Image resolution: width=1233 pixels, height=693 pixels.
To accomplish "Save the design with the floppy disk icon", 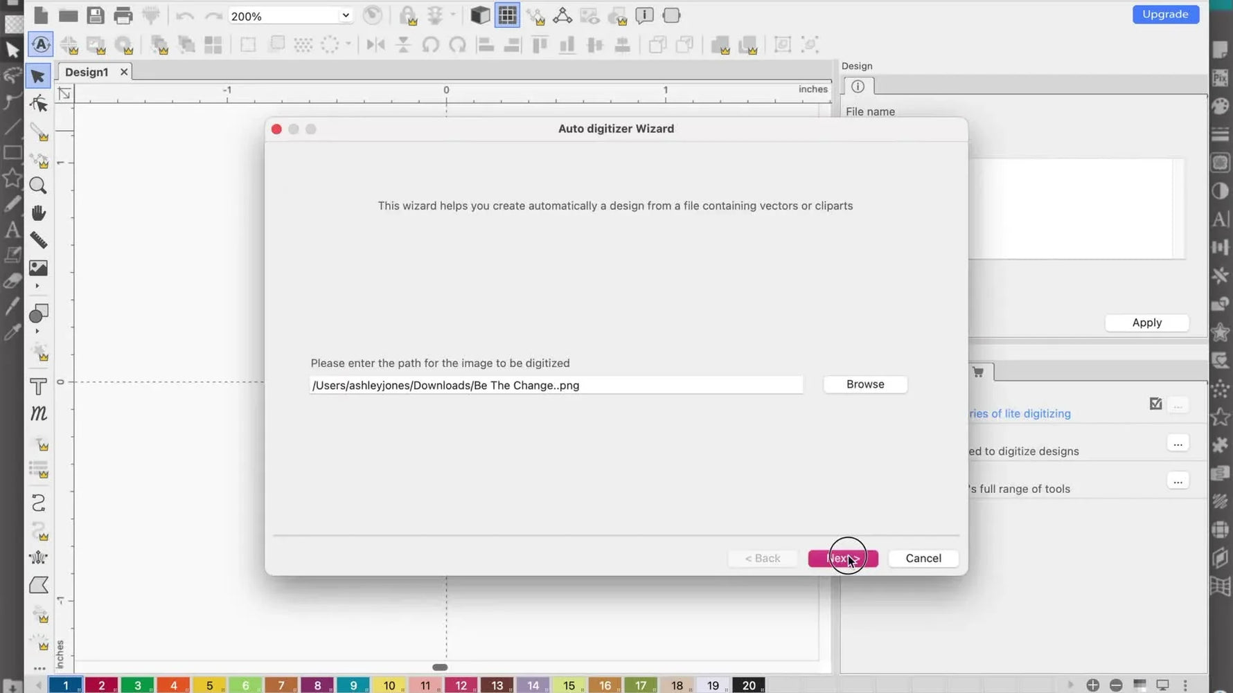I will (96, 15).
